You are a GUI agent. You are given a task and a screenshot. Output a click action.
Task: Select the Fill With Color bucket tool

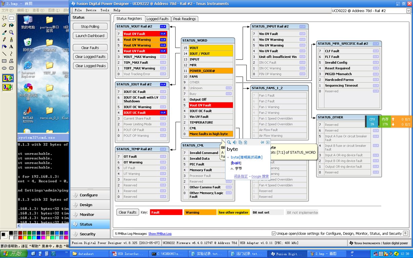coord(11,25)
